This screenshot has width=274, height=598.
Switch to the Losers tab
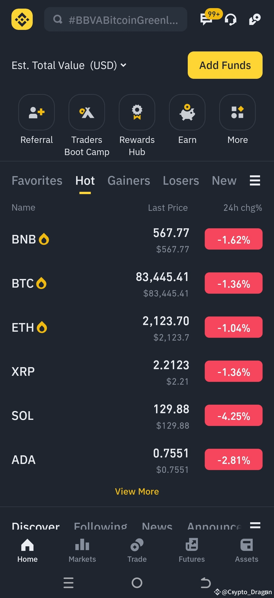coord(181,181)
